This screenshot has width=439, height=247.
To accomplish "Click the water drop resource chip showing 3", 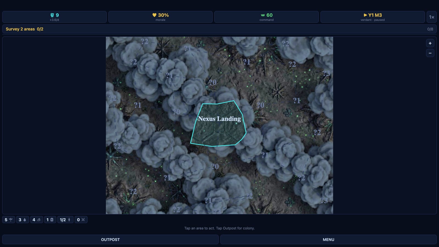I will click(x=22, y=220).
